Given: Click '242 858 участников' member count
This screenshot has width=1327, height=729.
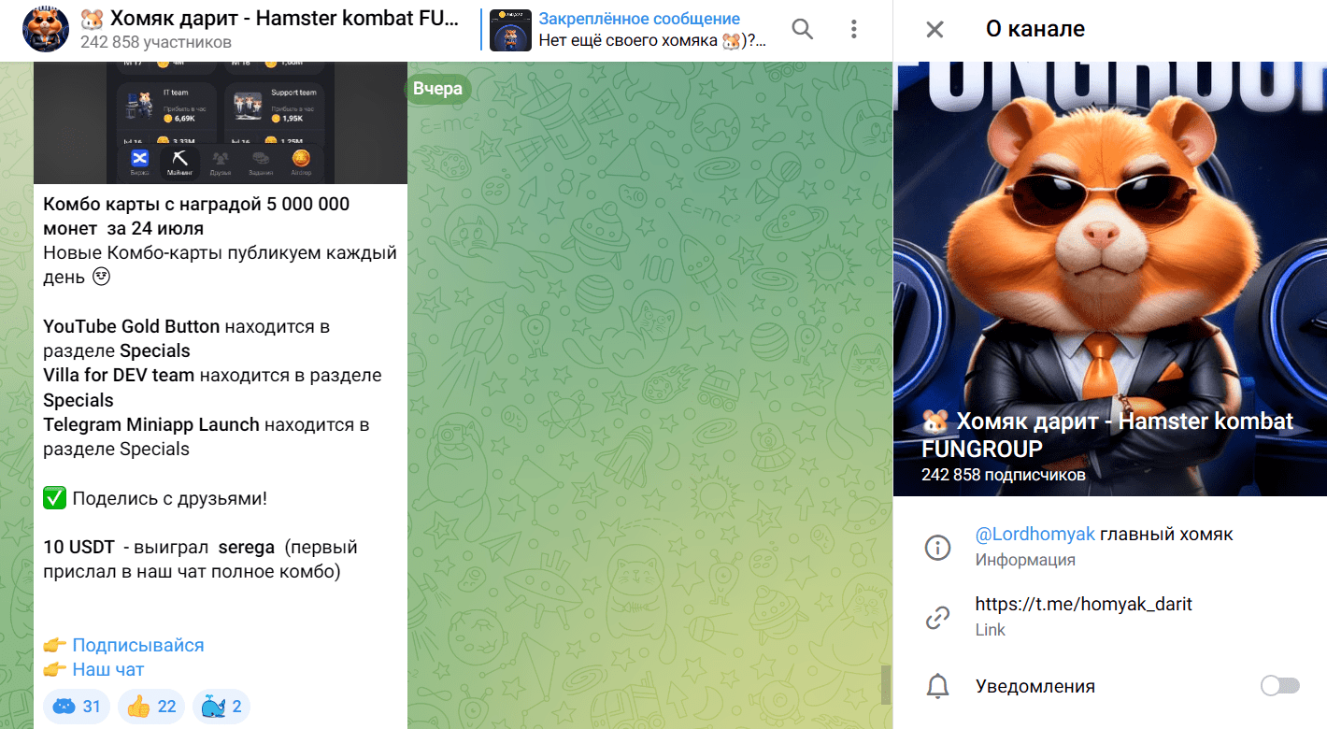Looking at the screenshot, I should pyautogui.click(x=156, y=42).
